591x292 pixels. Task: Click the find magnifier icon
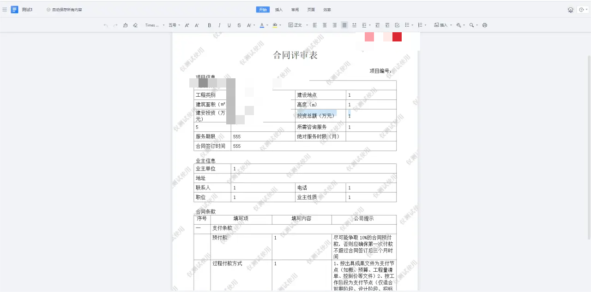[x=471, y=25]
